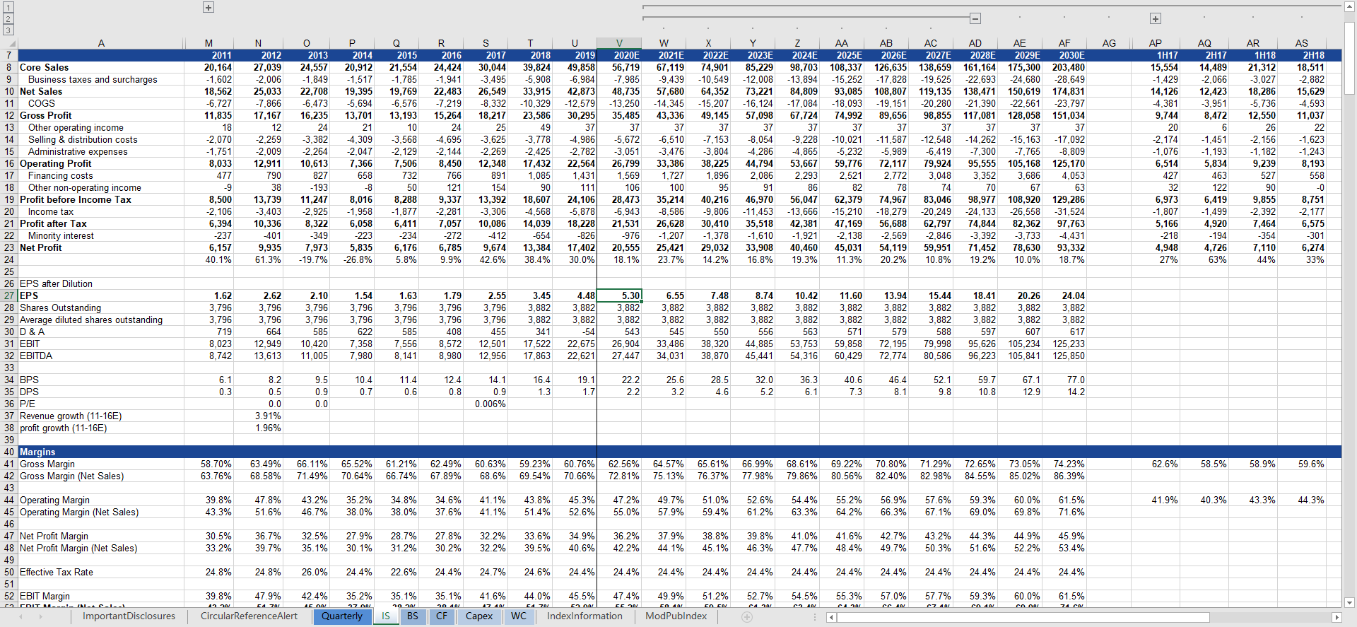Image resolution: width=1357 pixels, height=627 pixels.
Task: Open the ModPubIndex sheet tab
Action: click(676, 616)
